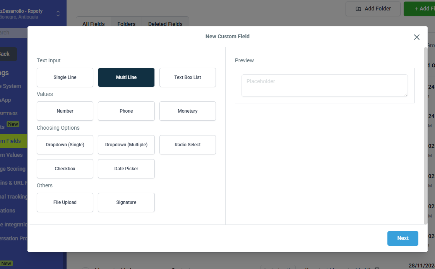Select Dropdown (Single) field type

point(65,145)
